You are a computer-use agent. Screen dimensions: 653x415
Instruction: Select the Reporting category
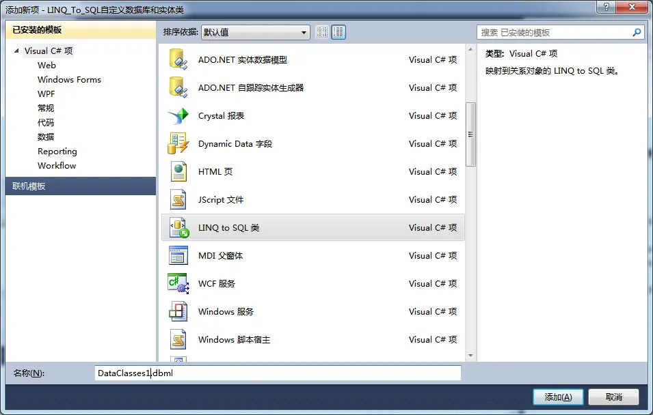pos(57,151)
